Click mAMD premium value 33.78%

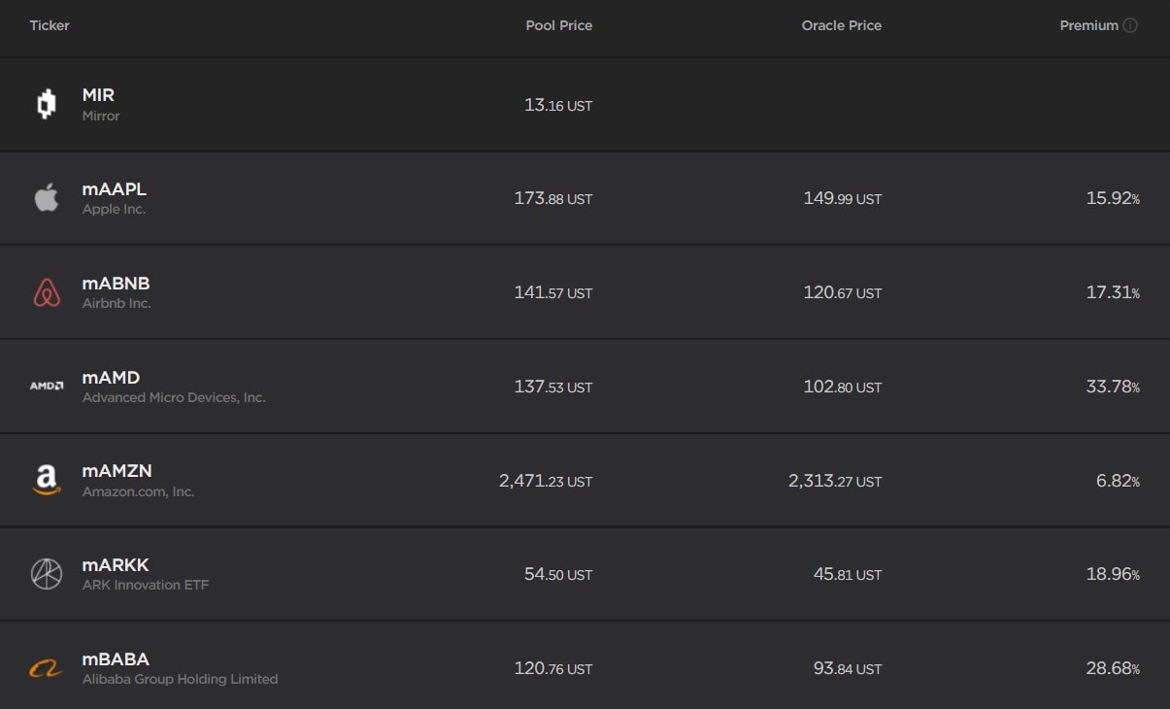click(x=1112, y=387)
